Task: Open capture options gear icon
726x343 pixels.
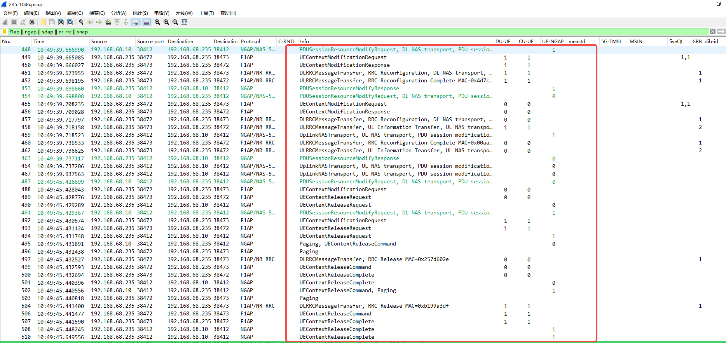Action: coord(32,22)
